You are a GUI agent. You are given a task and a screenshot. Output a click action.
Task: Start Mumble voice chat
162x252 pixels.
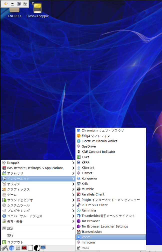pos(110,189)
